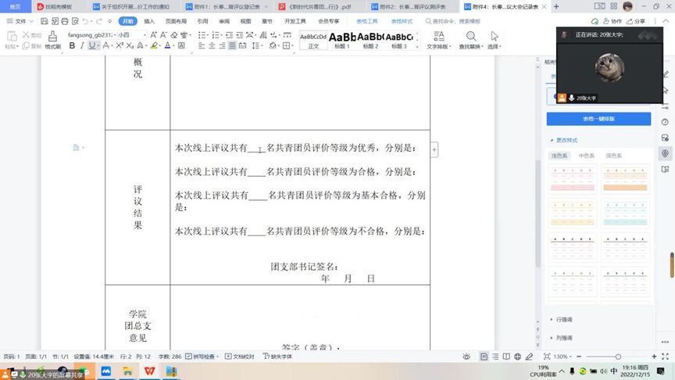Increase font size with the A+ icon
Viewport: 675px width, 380px height.
pos(154,35)
